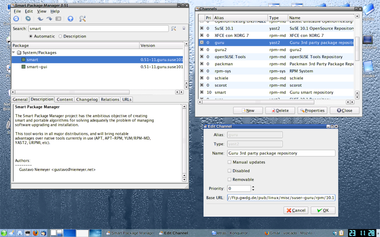Uncheck the smart channel checkbox
This screenshot has height=237, width=380.
point(202,92)
